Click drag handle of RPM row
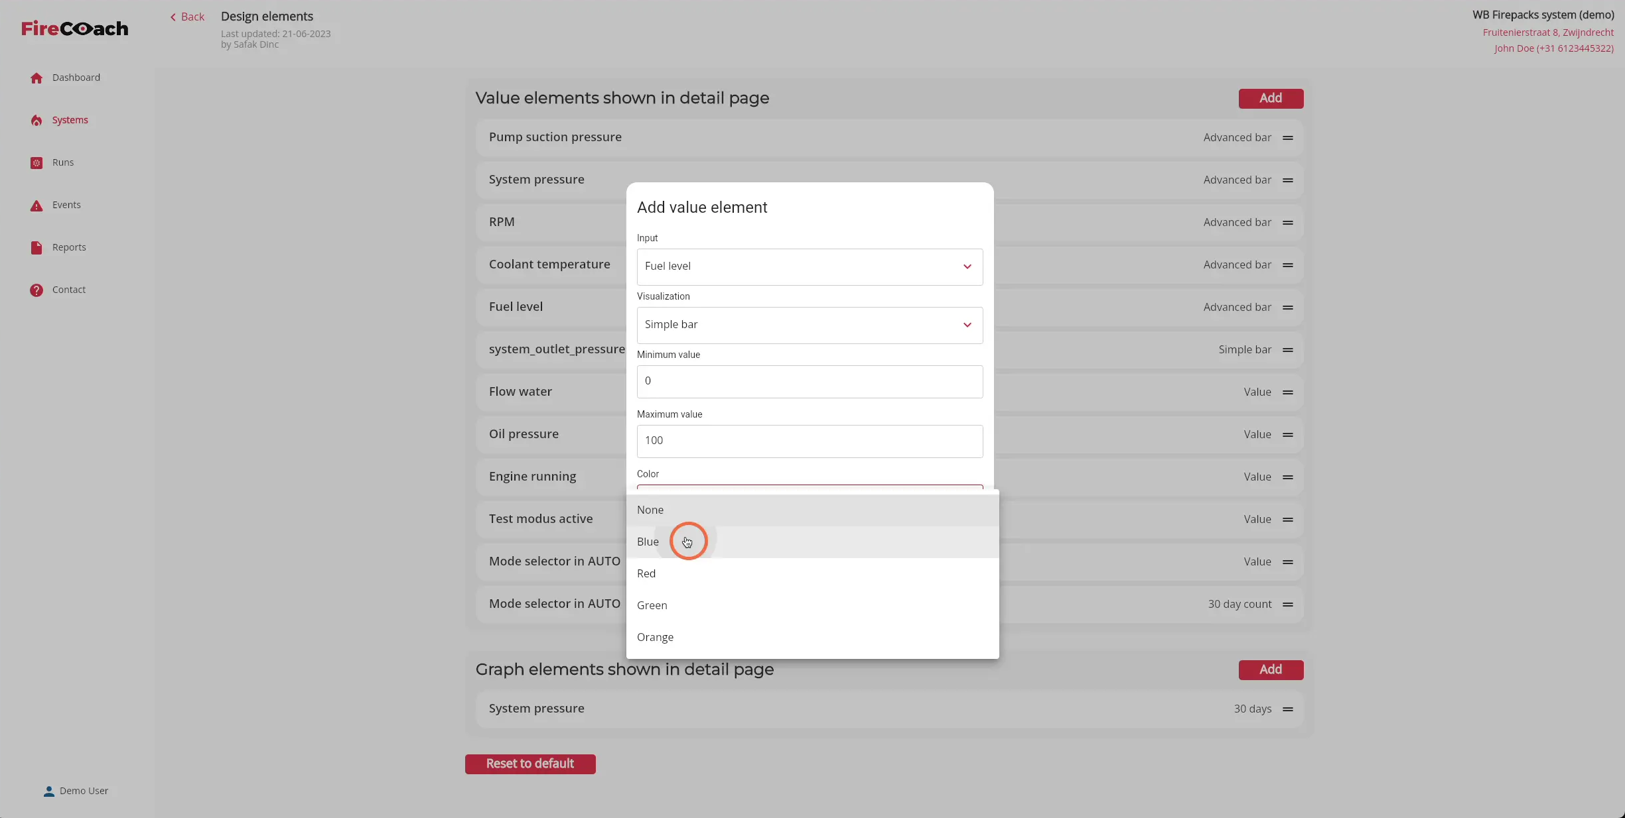The height and width of the screenshot is (818, 1625). tap(1288, 223)
